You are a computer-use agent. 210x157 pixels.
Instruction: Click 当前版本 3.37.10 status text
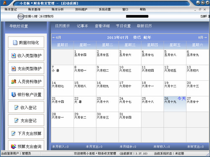point(134,154)
